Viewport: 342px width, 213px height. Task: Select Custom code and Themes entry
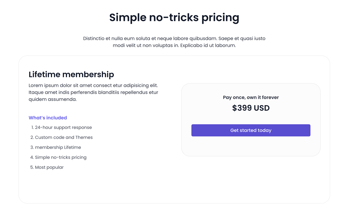[64, 137]
